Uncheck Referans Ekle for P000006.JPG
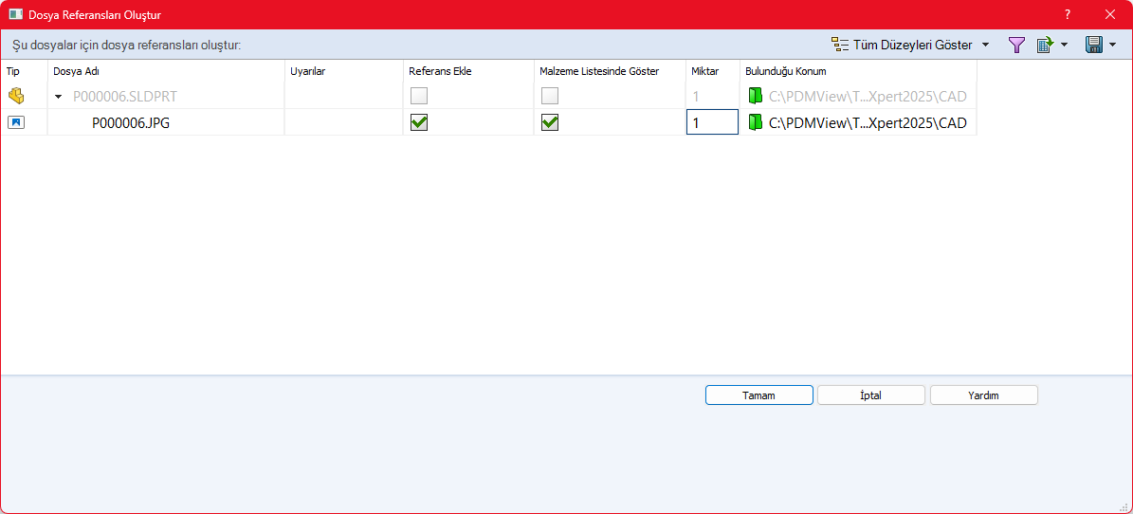The image size is (1133, 514). [x=418, y=122]
